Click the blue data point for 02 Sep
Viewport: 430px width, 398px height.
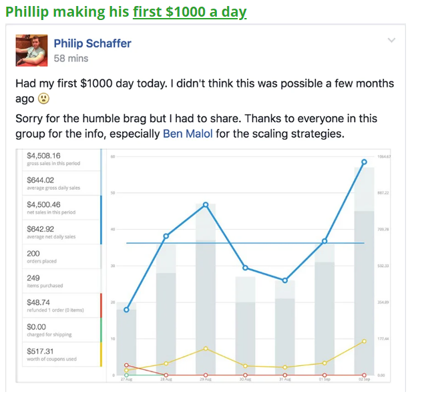[364, 162]
